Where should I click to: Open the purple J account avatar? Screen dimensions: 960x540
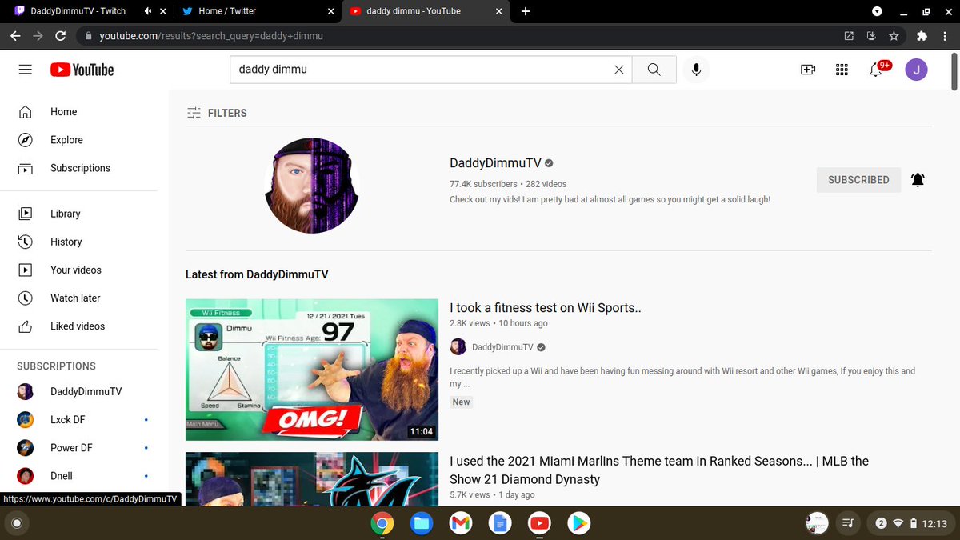pos(916,70)
